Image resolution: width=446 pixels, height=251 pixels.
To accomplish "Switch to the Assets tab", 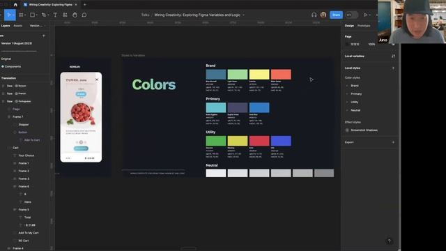I will click(17, 26).
